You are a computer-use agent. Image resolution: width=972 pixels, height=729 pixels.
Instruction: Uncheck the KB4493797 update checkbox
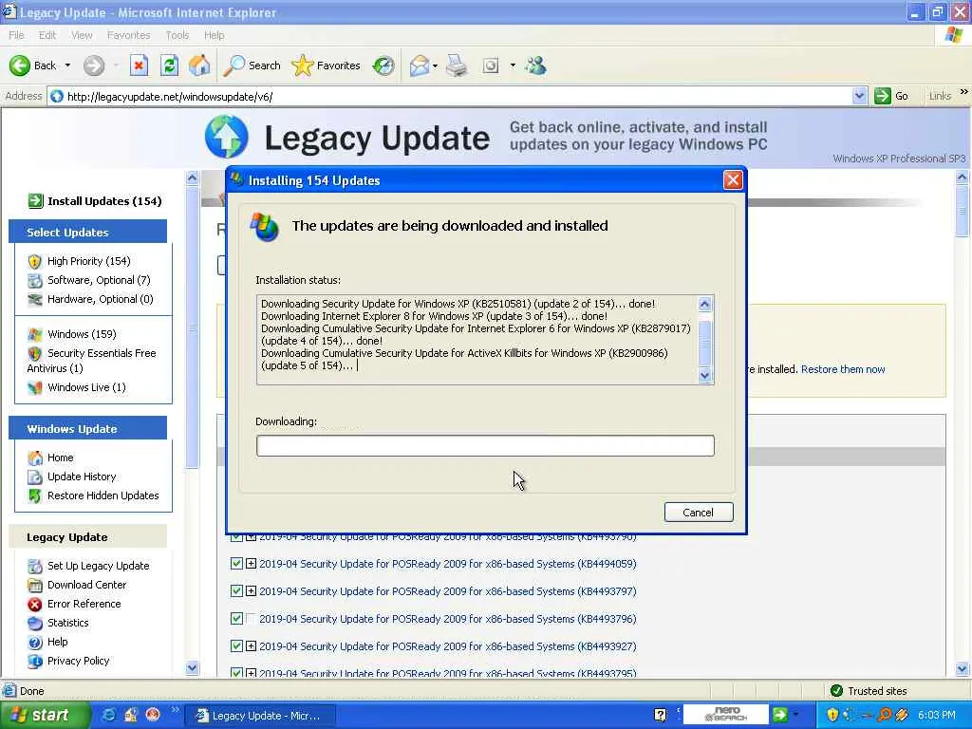click(x=236, y=590)
